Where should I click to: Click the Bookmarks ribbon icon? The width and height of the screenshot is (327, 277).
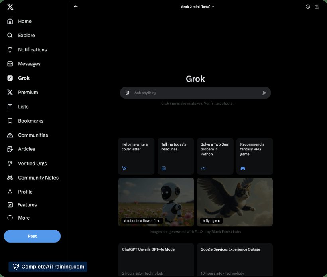pos(10,121)
